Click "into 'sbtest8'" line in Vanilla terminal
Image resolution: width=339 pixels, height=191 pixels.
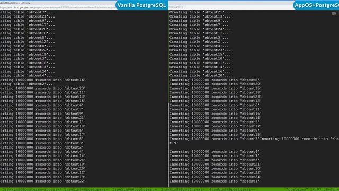point(42,139)
